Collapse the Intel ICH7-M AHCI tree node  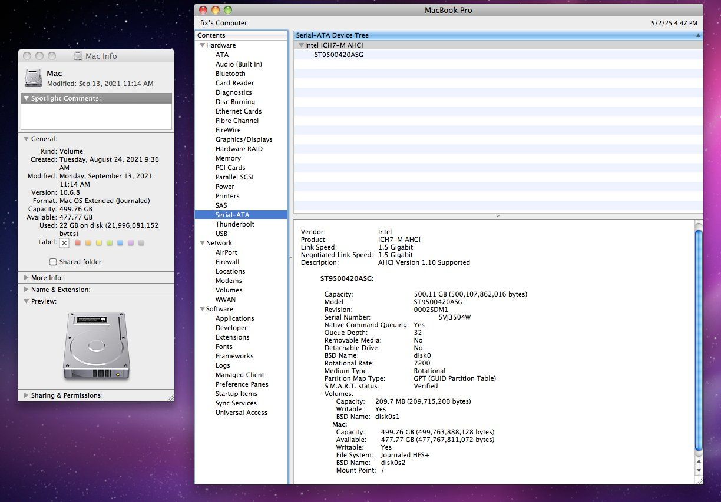301,45
